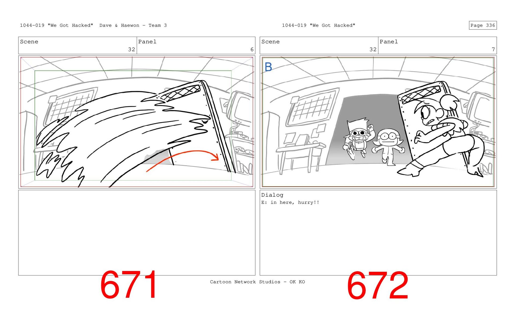Select the panel 7 storyboard thumbnail
Image resolution: width=515 pixels, height=312 pixels.
pos(378,122)
